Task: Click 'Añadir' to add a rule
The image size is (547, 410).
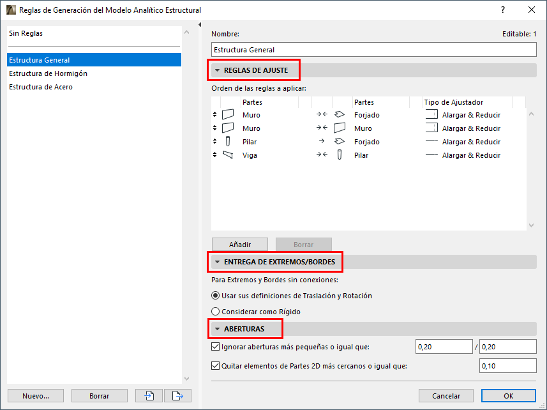Action: (240, 244)
